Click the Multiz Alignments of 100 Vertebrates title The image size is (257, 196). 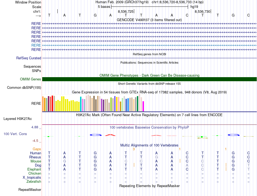pyautogui.click(x=149, y=145)
